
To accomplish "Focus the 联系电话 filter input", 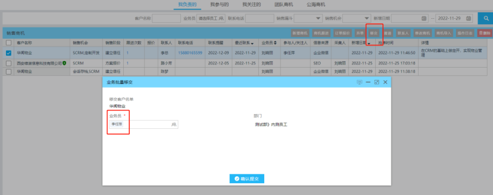I will tap(259, 18).
